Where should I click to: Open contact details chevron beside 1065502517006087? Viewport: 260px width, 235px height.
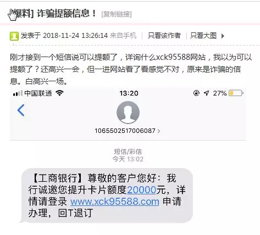click(159, 131)
